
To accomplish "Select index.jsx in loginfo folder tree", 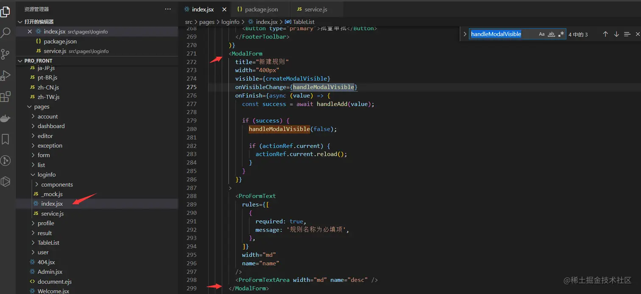I will coord(52,204).
